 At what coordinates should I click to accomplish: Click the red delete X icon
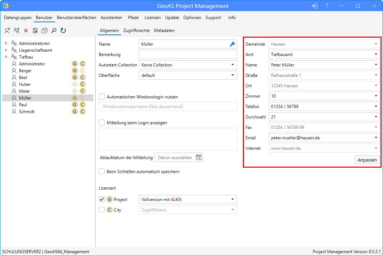point(26,31)
